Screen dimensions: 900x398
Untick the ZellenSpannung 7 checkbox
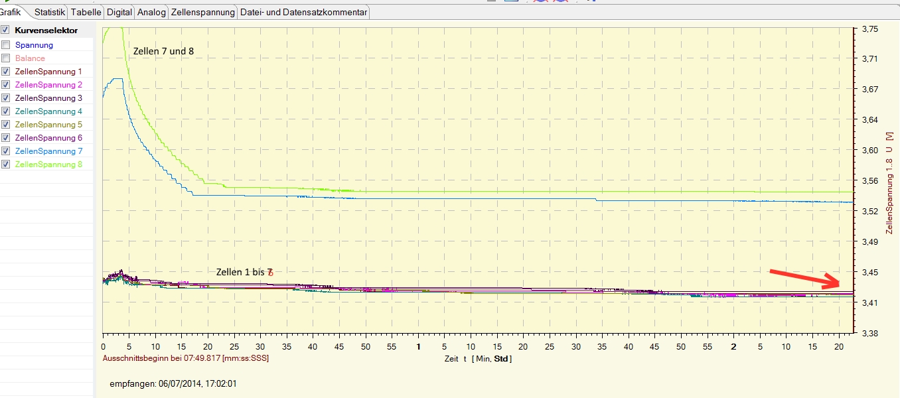coord(5,151)
